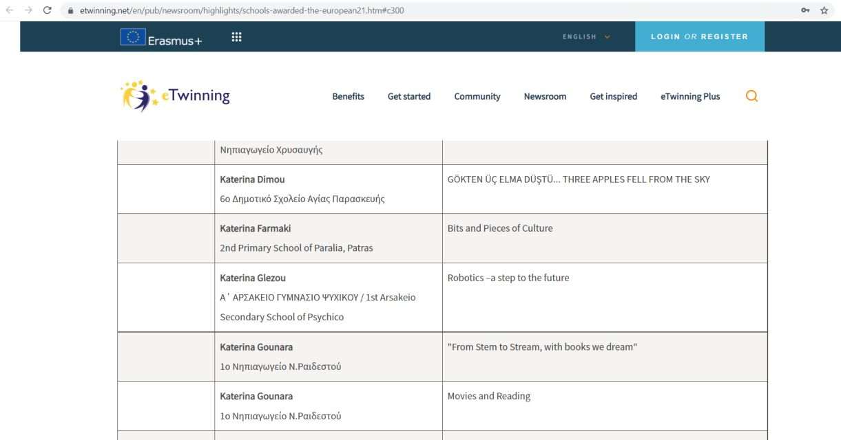Click the eTwinning logo
Viewport: 841px width, 440px height.
174,97
